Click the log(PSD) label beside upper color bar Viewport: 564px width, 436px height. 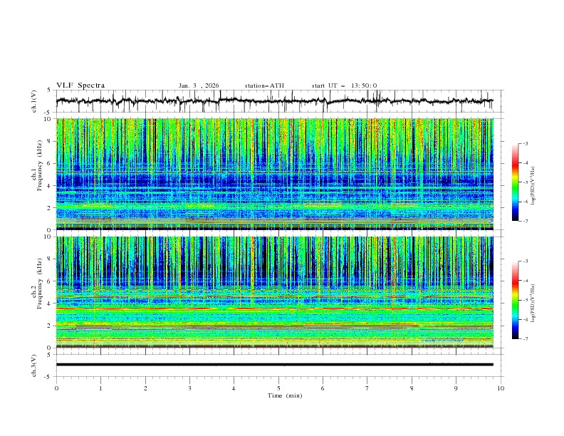(533, 186)
